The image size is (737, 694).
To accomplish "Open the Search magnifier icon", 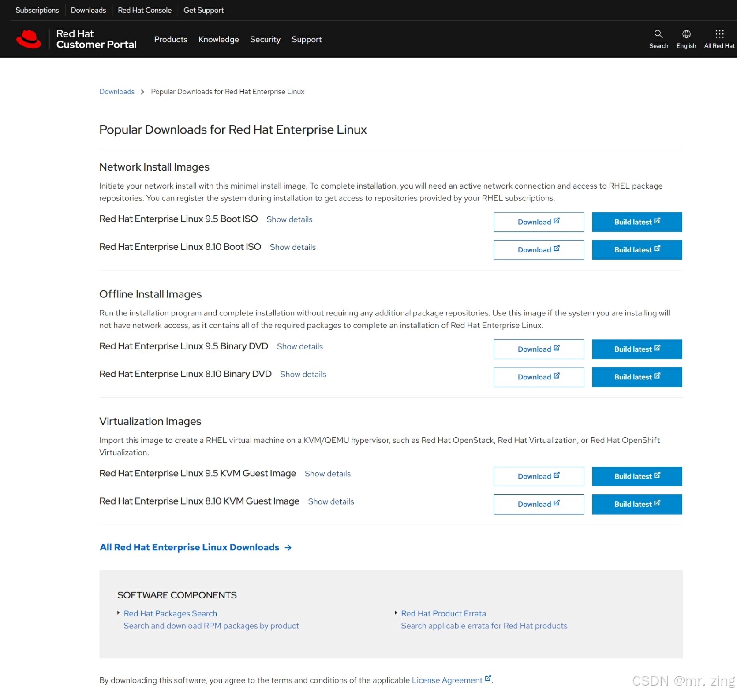I will tap(658, 34).
